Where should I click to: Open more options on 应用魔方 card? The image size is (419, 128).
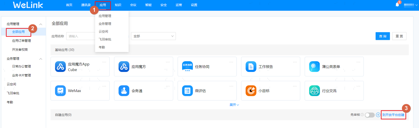(168, 62)
